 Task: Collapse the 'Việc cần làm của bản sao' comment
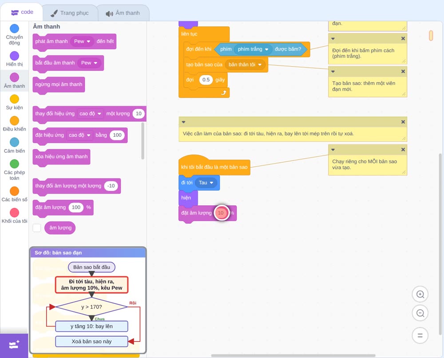click(183, 122)
